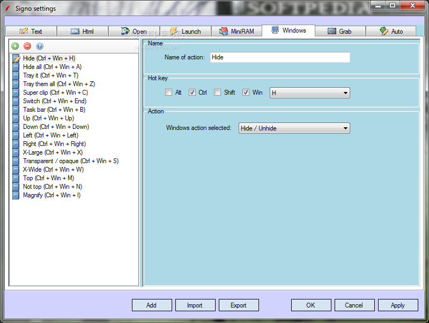
Task: Select 'Tray it (Ctrl + Win + T)' entry
Action: [50, 75]
